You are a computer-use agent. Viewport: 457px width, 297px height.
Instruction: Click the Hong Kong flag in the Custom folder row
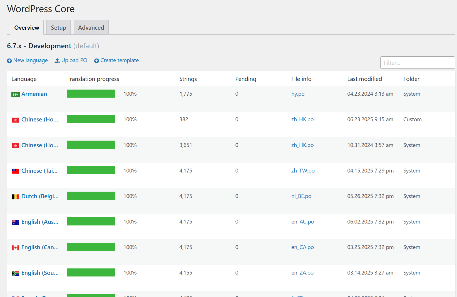click(16, 120)
